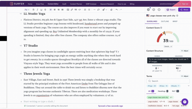The width and height of the screenshot is (192, 109).
Task: Adjust the Terms list
Action: click(185, 76)
